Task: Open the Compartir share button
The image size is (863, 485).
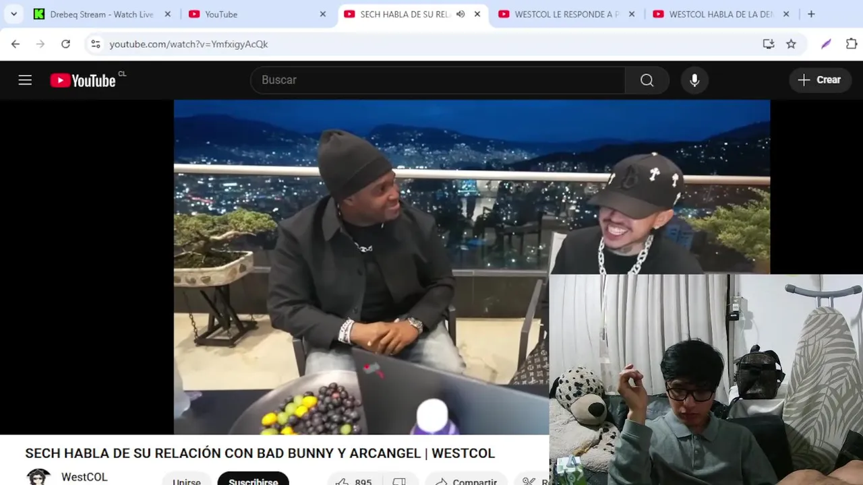Action: (x=467, y=480)
